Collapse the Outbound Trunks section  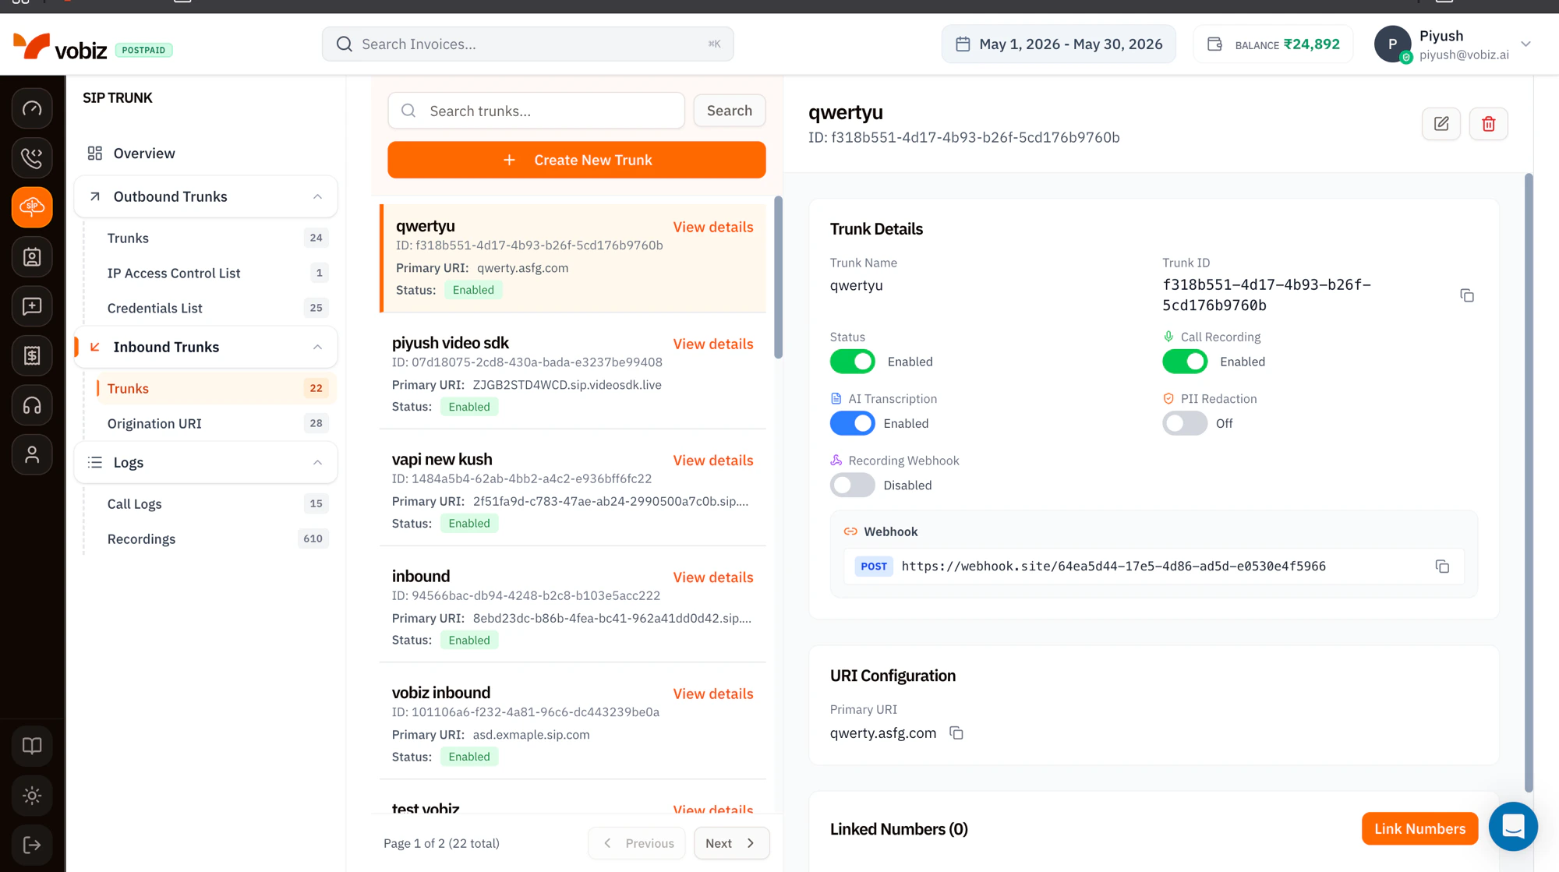pyautogui.click(x=317, y=197)
